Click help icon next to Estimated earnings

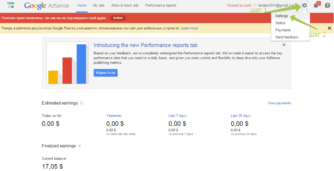click(x=81, y=103)
